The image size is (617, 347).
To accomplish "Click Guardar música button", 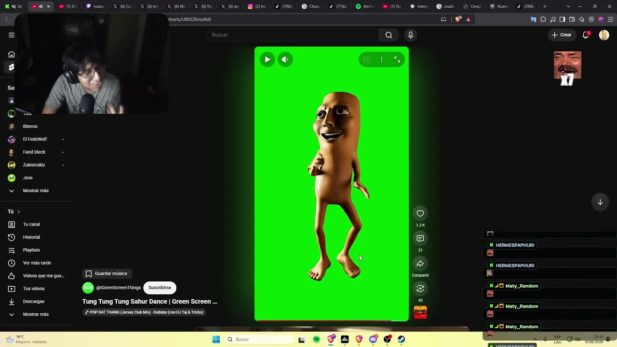I will [x=106, y=273].
